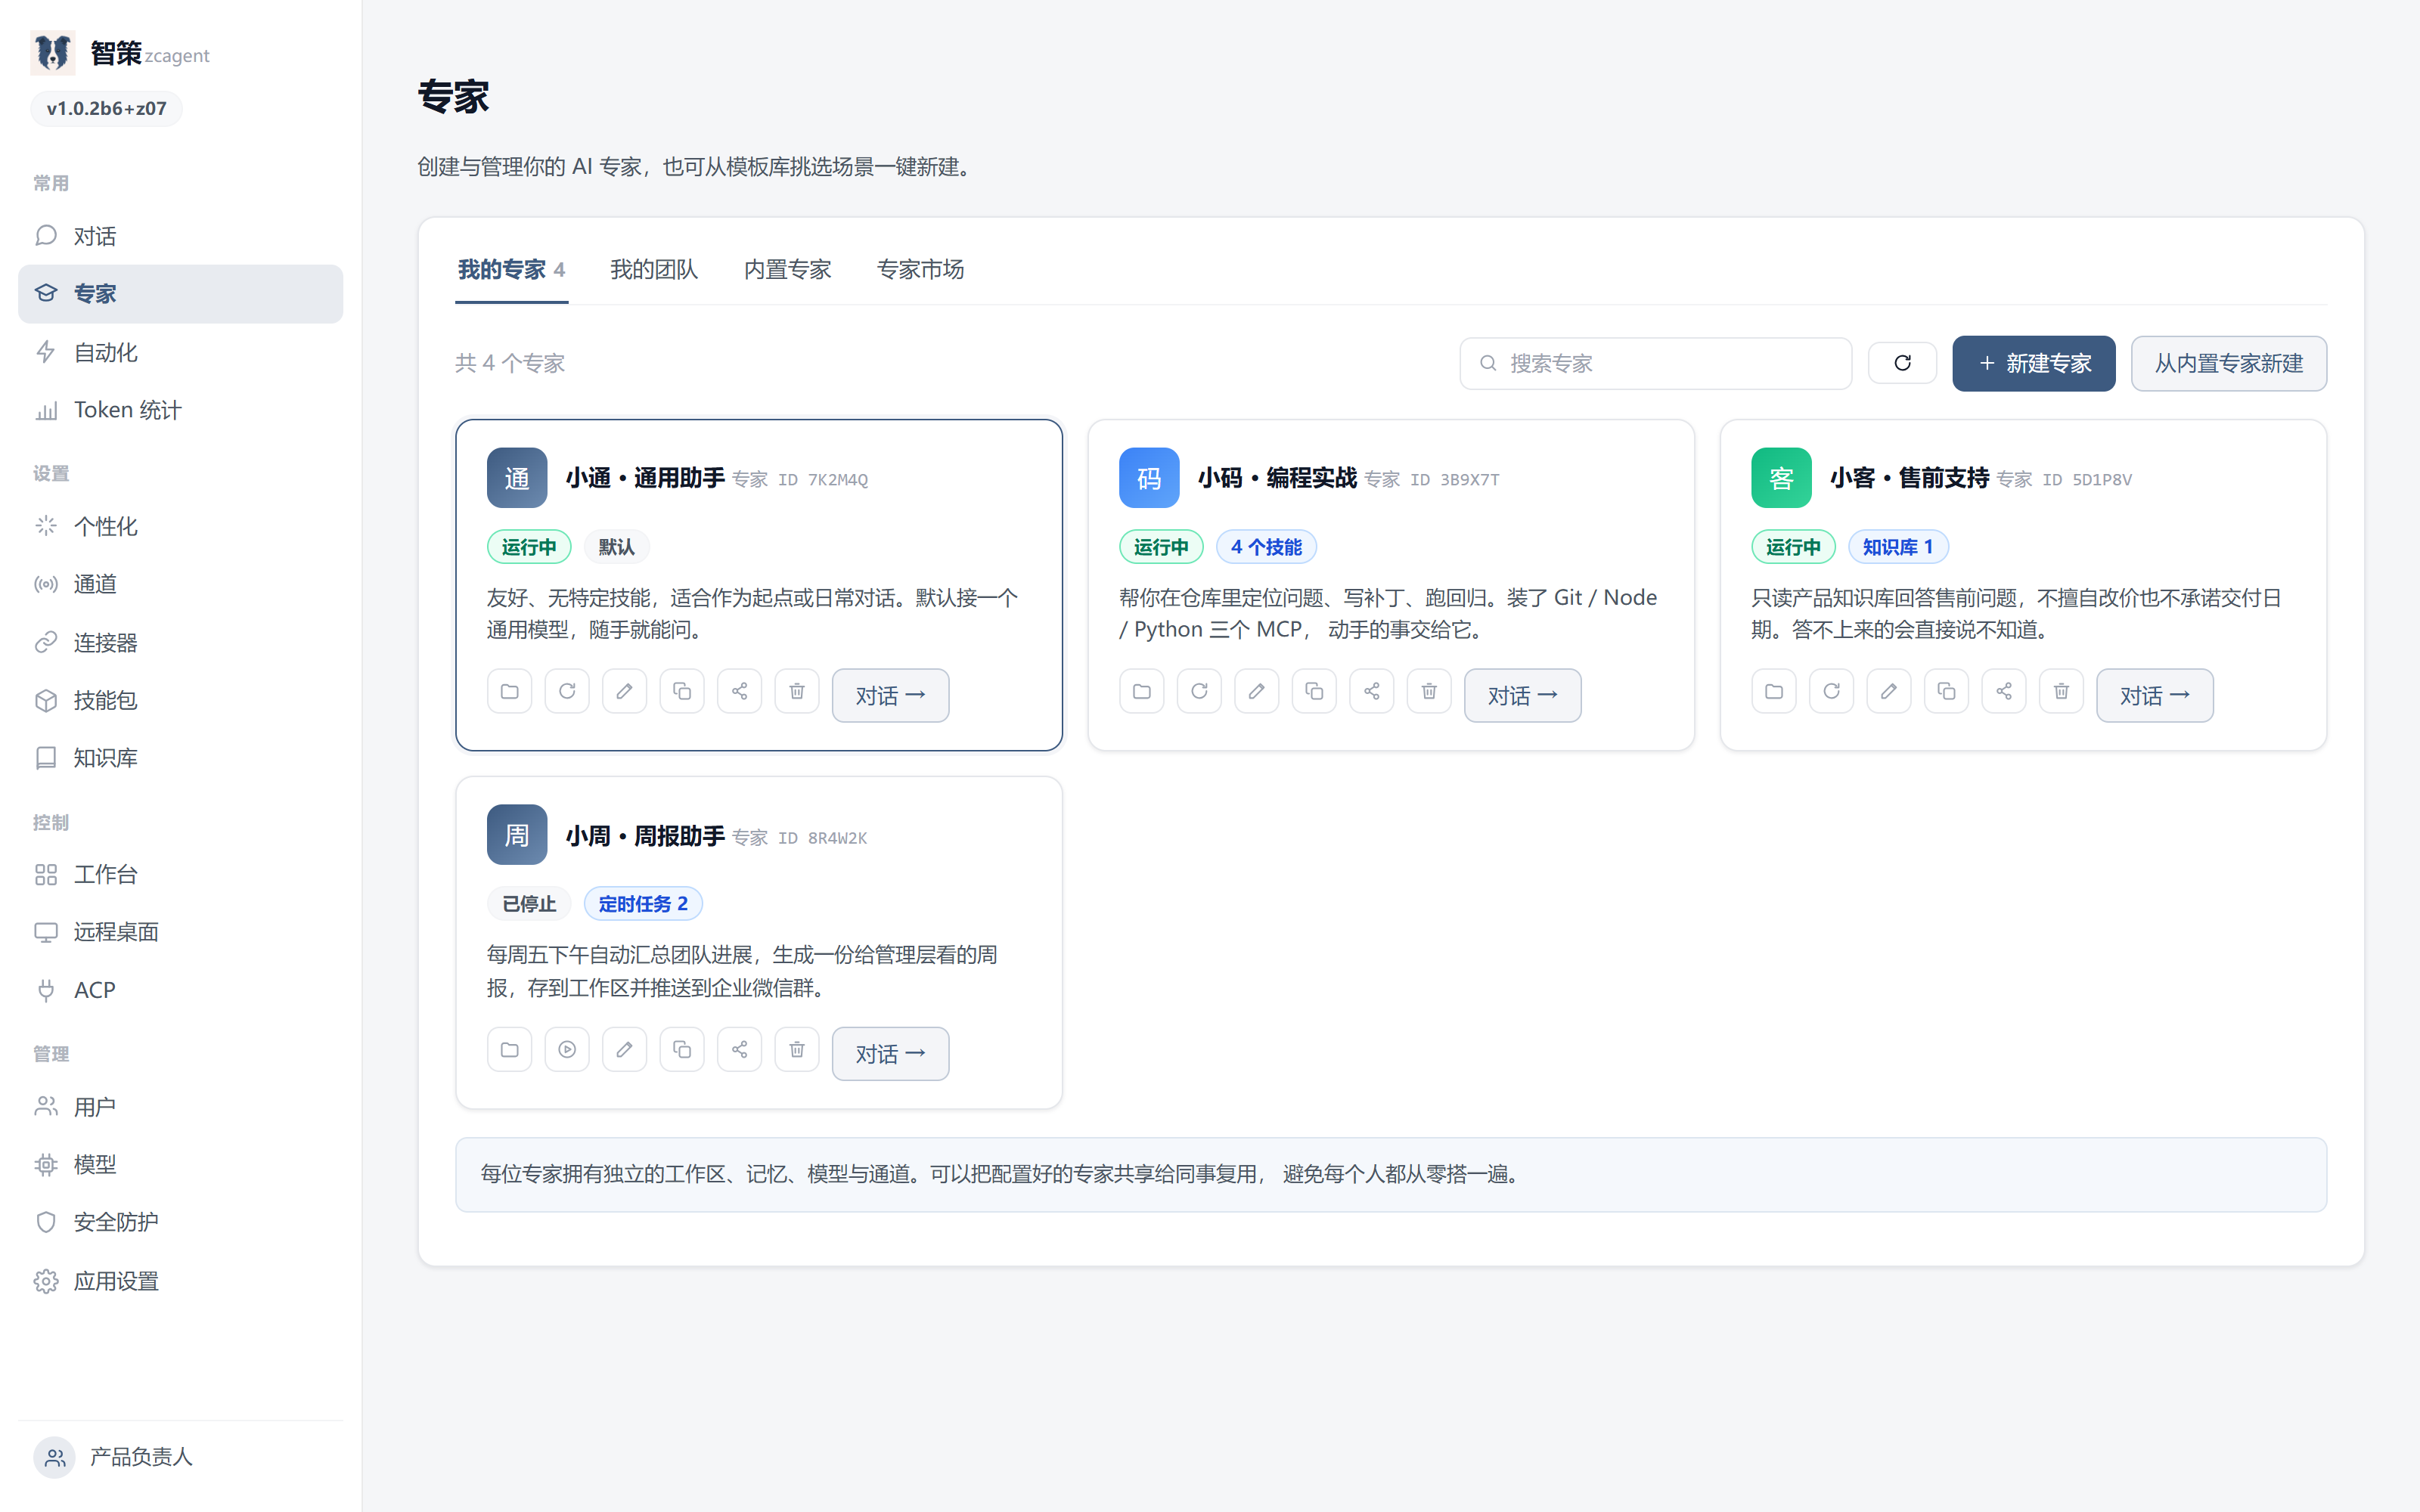Go to 自动化 in the sidebar
This screenshot has height=1512, width=2420.
click(180, 352)
